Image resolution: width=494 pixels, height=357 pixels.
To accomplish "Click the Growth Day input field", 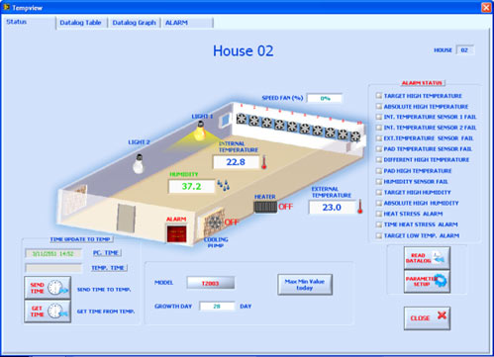I will tap(217, 307).
